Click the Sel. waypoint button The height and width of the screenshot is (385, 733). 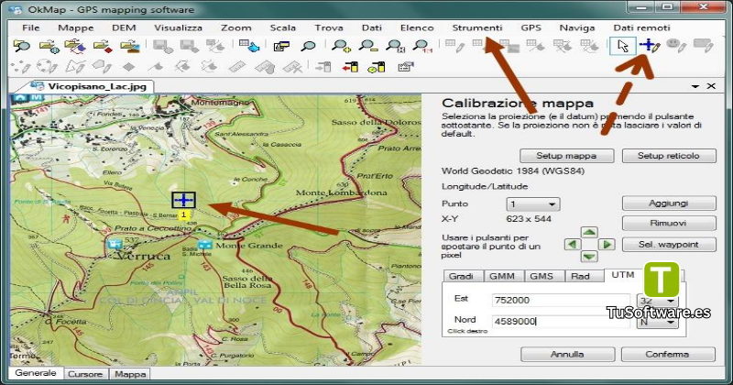point(669,244)
